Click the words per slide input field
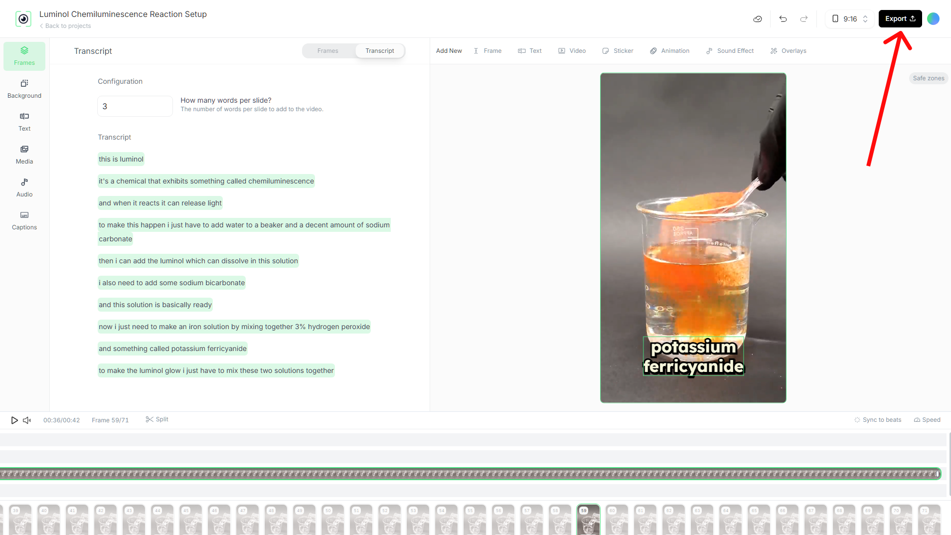This screenshot has width=951, height=535. 135,106
